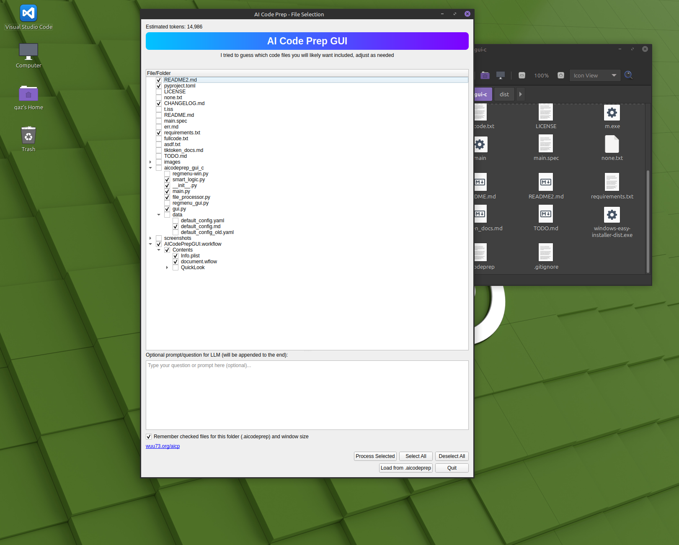Viewport: 679px width, 545px height.
Task: Zoom in in file manager
Action: coord(561,75)
